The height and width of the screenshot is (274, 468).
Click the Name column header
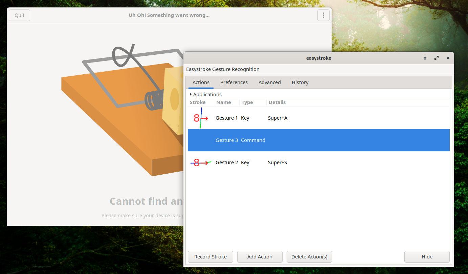(227, 102)
